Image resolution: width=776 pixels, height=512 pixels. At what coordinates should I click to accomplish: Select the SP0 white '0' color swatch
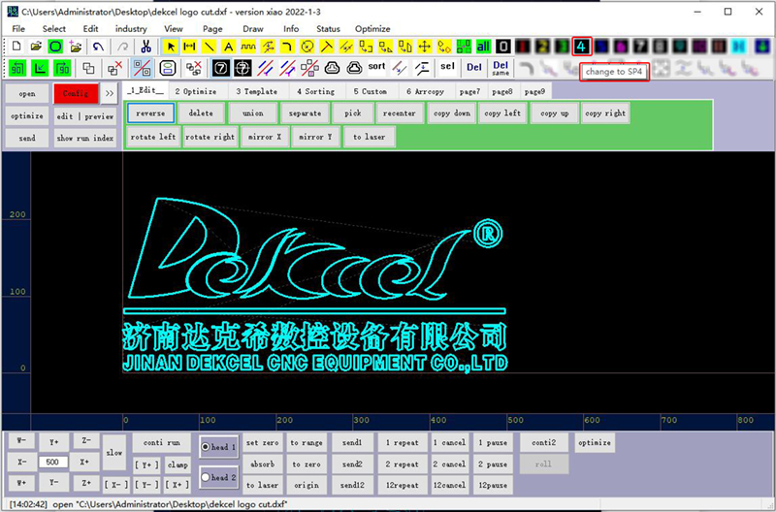point(502,47)
